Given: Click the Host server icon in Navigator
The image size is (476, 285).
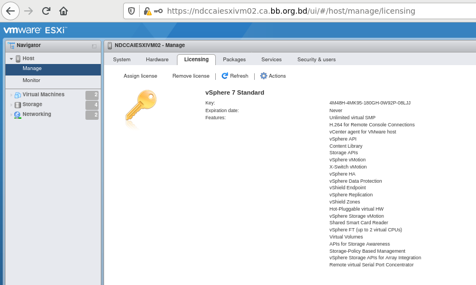Looking at the screenshot, I should (18, 59).
